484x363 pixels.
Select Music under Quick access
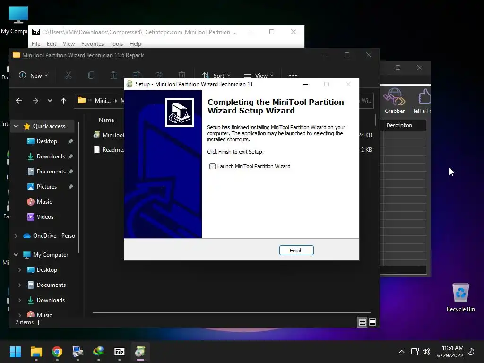coord(44,201)
